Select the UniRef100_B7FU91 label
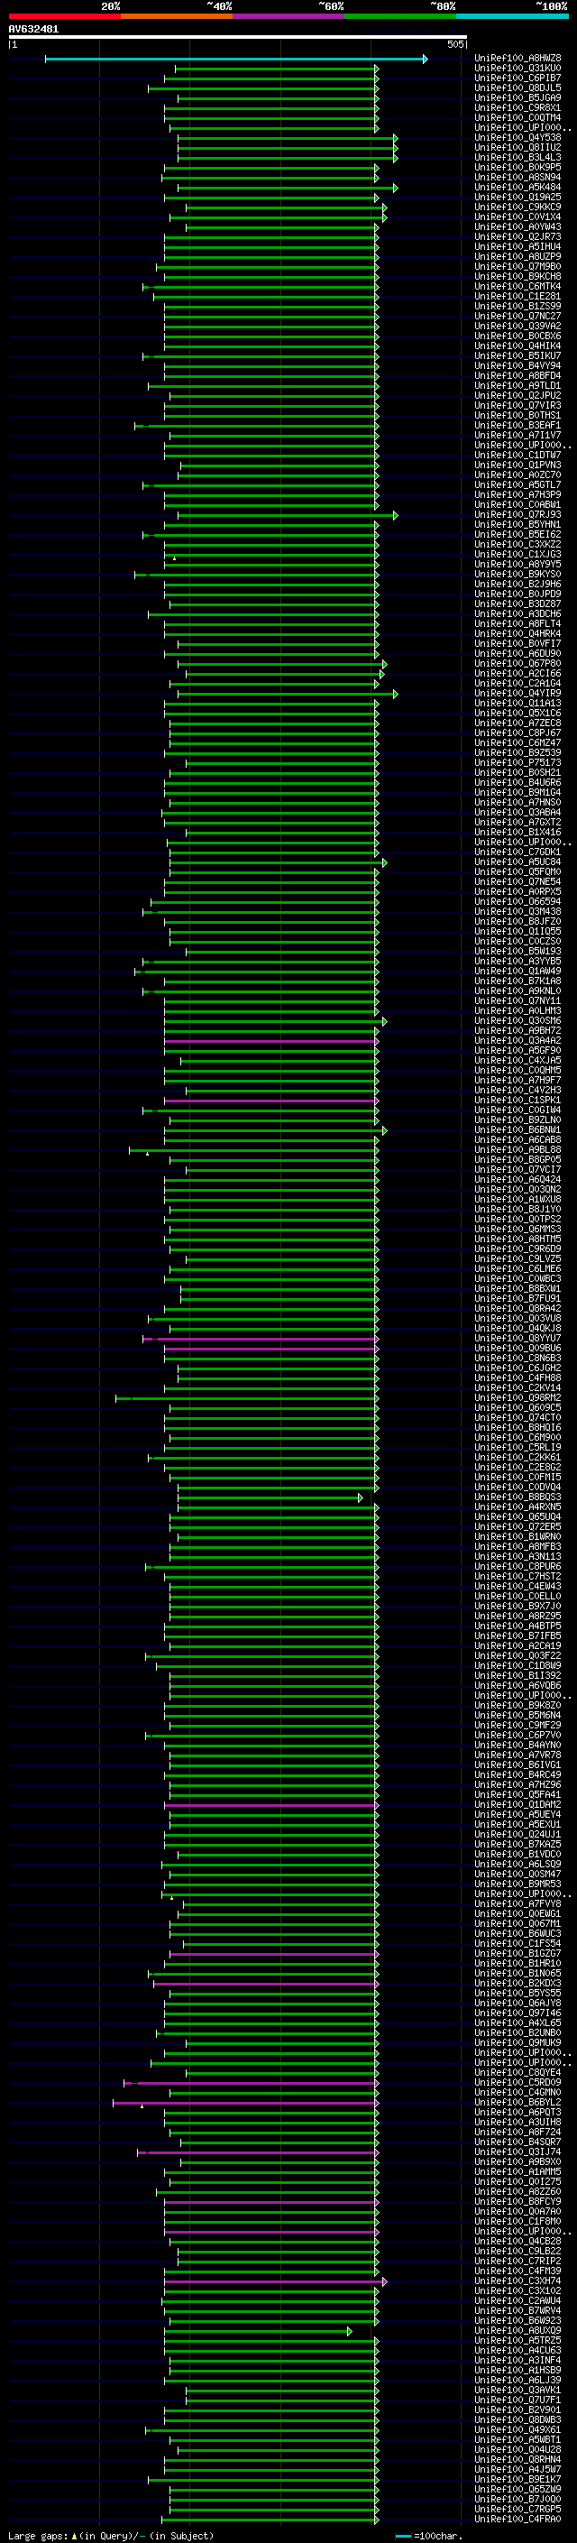The width and height of the screenshot is (577, 2543). 517,1298
